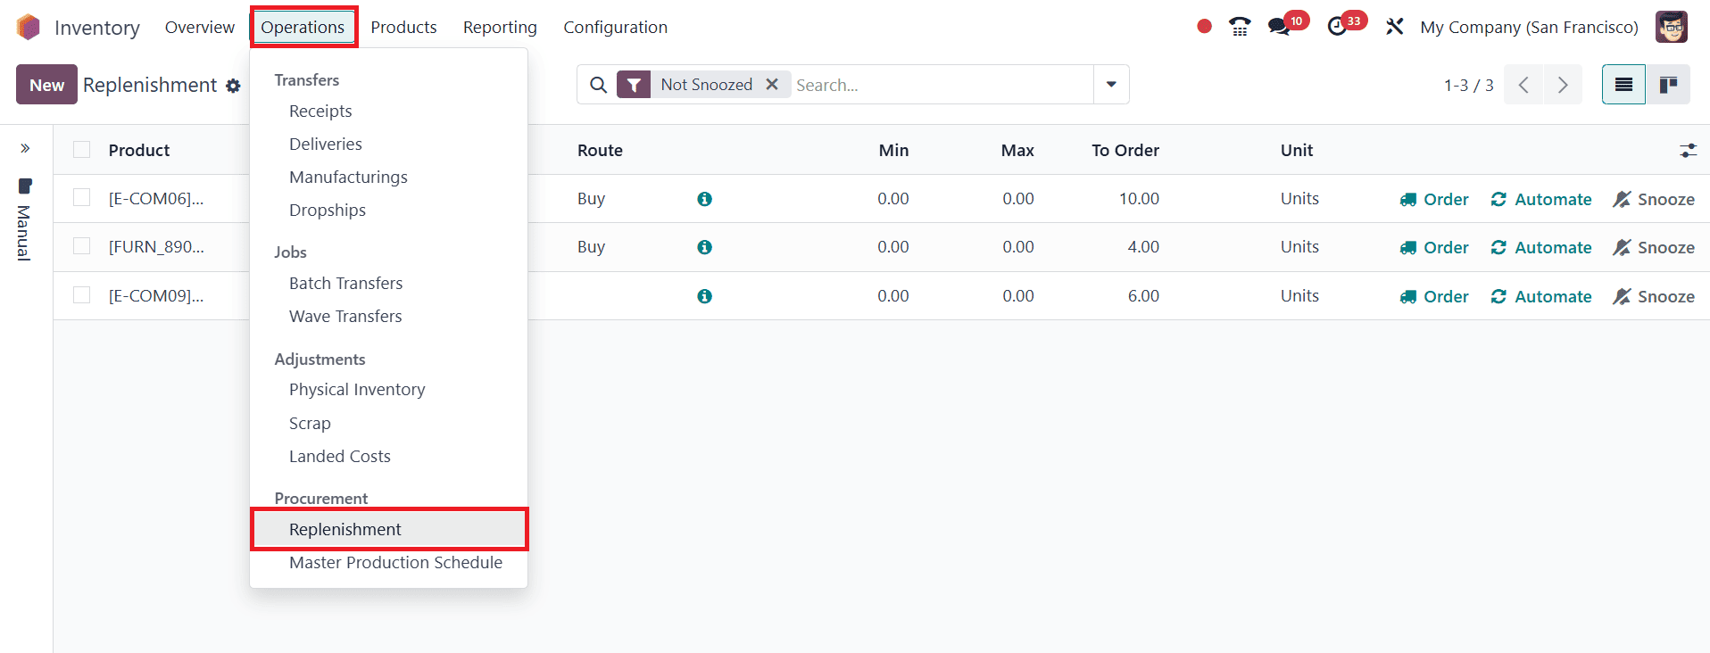Open the Products menu
The height and width of the screenshot is (653, 1710).
tap(403, 27)
